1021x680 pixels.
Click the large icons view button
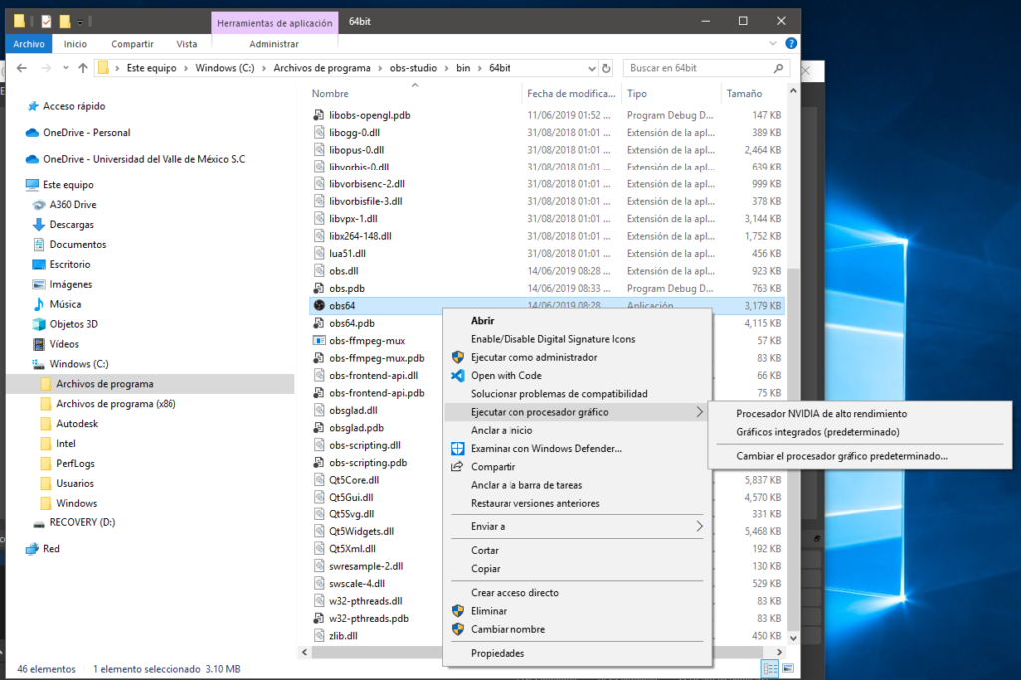(x=788, y=668)
